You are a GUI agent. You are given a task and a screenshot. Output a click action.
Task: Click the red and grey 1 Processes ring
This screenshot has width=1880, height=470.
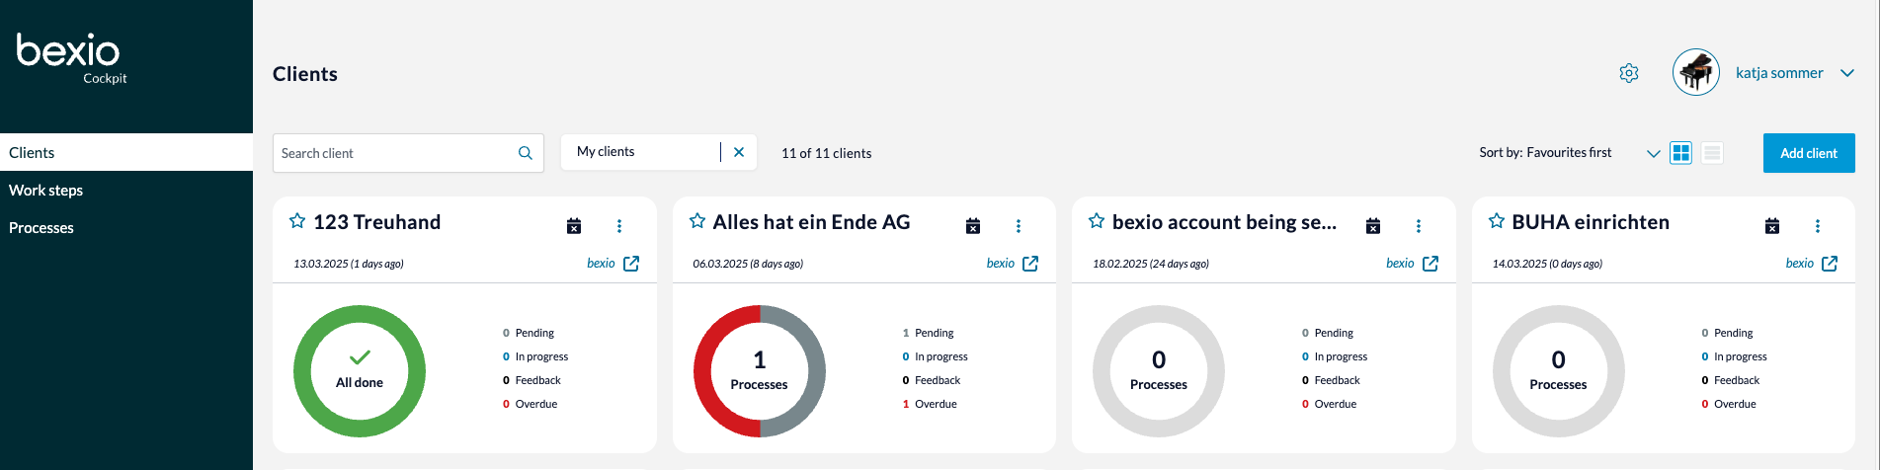[760, 371]
